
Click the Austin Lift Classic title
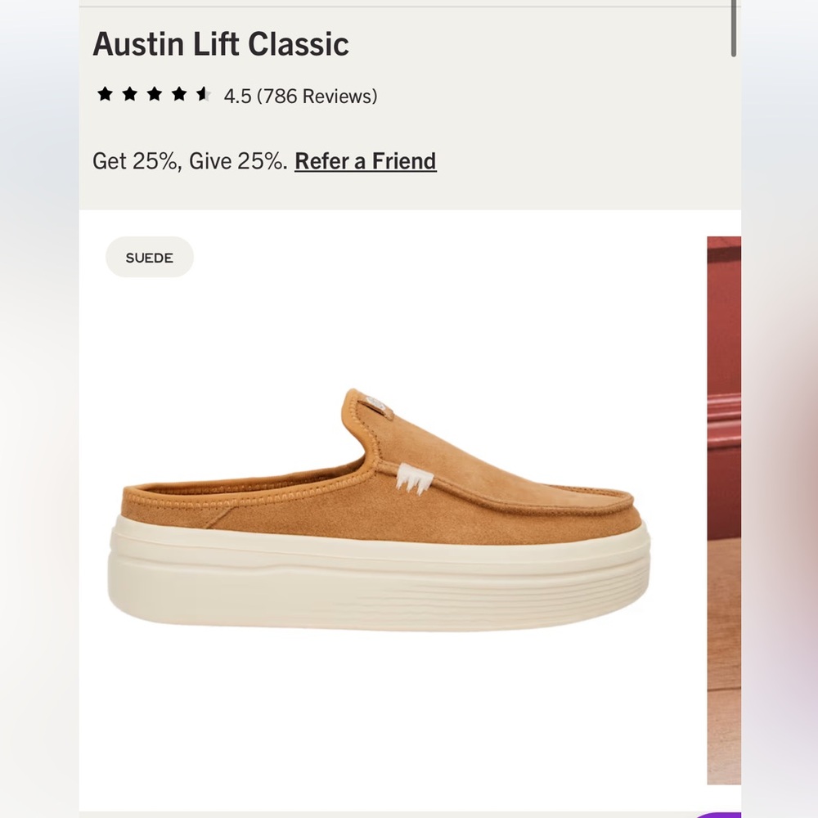tap(221, 44)
